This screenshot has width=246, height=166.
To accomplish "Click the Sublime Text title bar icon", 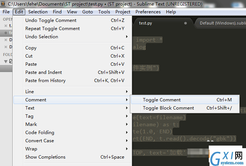I will [3, 4].
